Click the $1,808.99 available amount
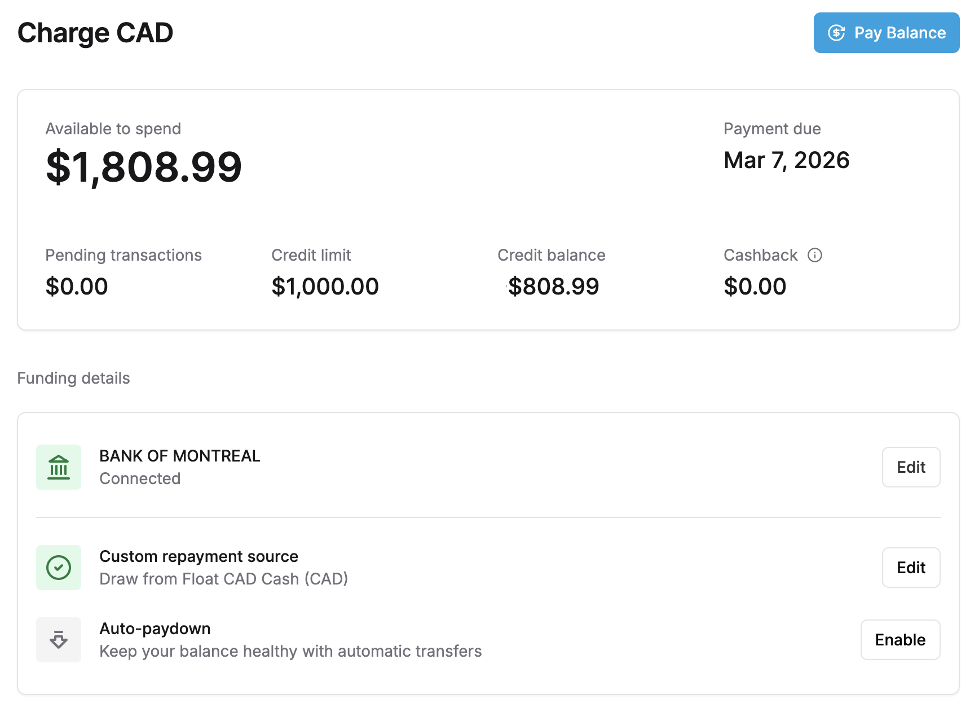Screen dimensions: 979x712 pyautogui.click(x=144, y=167)
